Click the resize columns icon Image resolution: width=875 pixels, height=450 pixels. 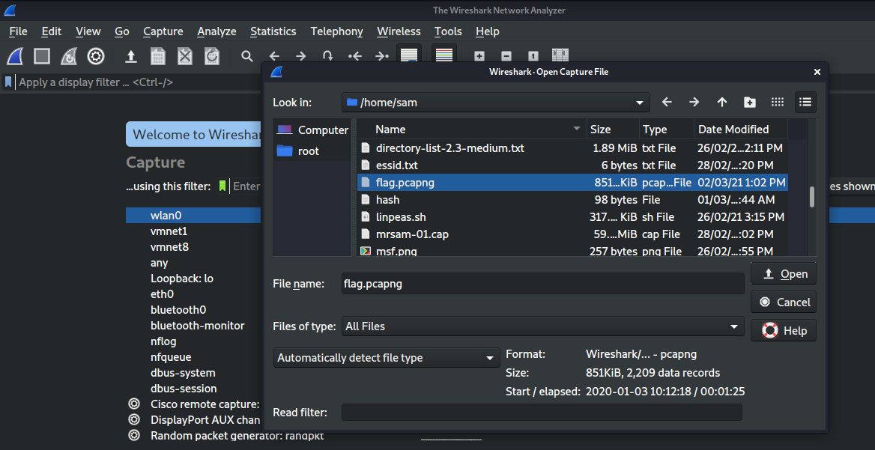pos(560,55)
